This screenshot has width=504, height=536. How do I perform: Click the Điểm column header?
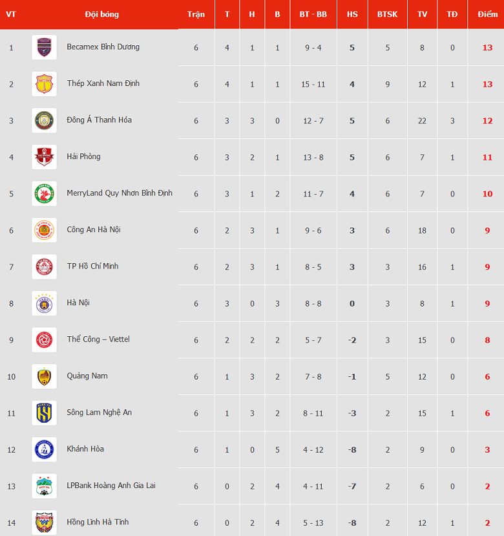(x=488, y=14)
